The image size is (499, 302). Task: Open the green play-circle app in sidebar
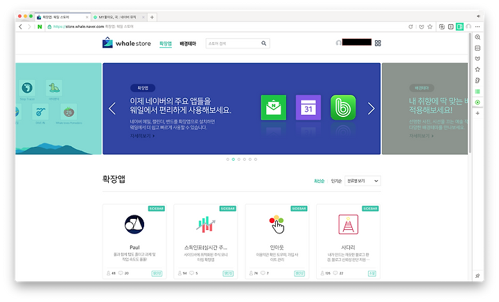click(x=478, y=103)
